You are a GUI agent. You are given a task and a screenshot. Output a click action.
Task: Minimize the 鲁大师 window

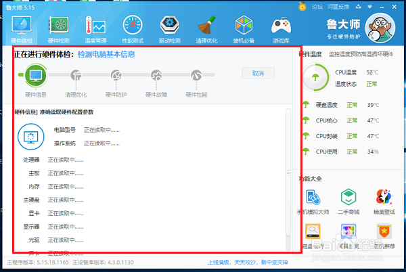[x=382, y=7]
